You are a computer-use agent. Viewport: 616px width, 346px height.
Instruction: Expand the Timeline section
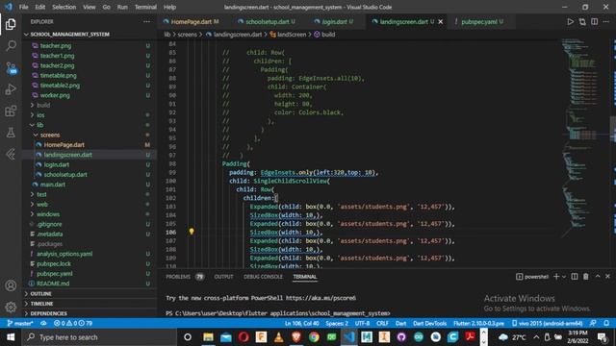click(90, 304)
